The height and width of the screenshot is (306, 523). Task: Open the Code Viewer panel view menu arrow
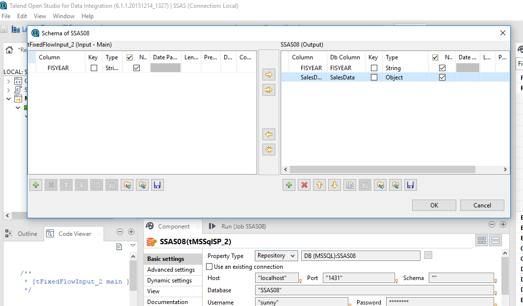133,246
